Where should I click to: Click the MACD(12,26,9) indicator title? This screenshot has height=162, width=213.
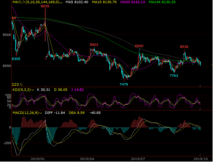click(x=26, y=113)
